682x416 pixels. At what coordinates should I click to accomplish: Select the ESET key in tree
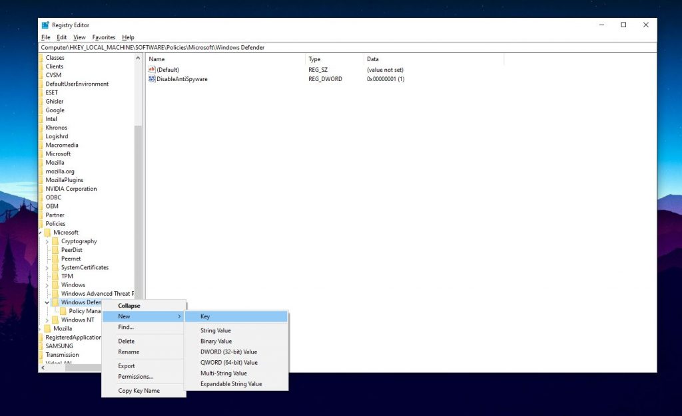point(51,92)
